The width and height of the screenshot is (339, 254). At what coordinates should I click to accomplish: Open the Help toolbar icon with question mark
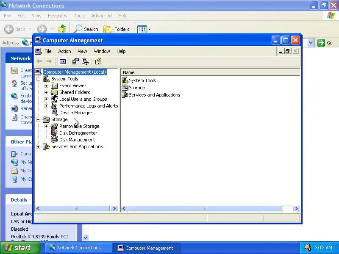coord(98,61)
